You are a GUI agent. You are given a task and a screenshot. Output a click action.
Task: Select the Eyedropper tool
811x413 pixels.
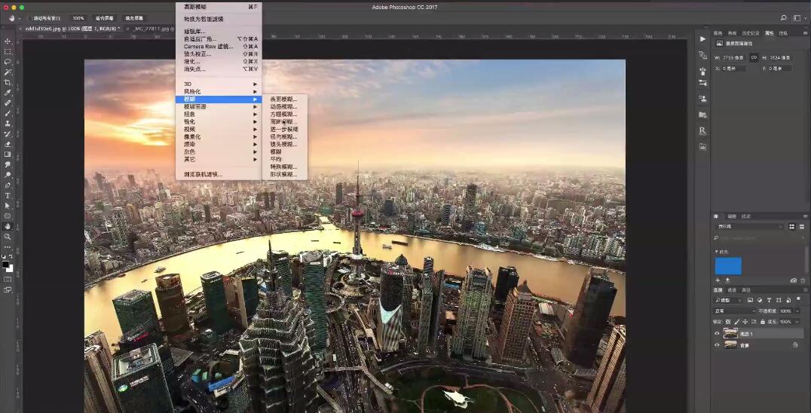click(8, 93)
